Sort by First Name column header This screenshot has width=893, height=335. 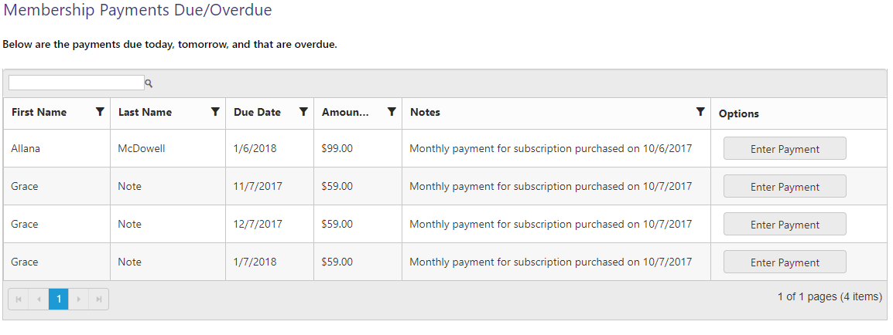(x=39, y=113)
